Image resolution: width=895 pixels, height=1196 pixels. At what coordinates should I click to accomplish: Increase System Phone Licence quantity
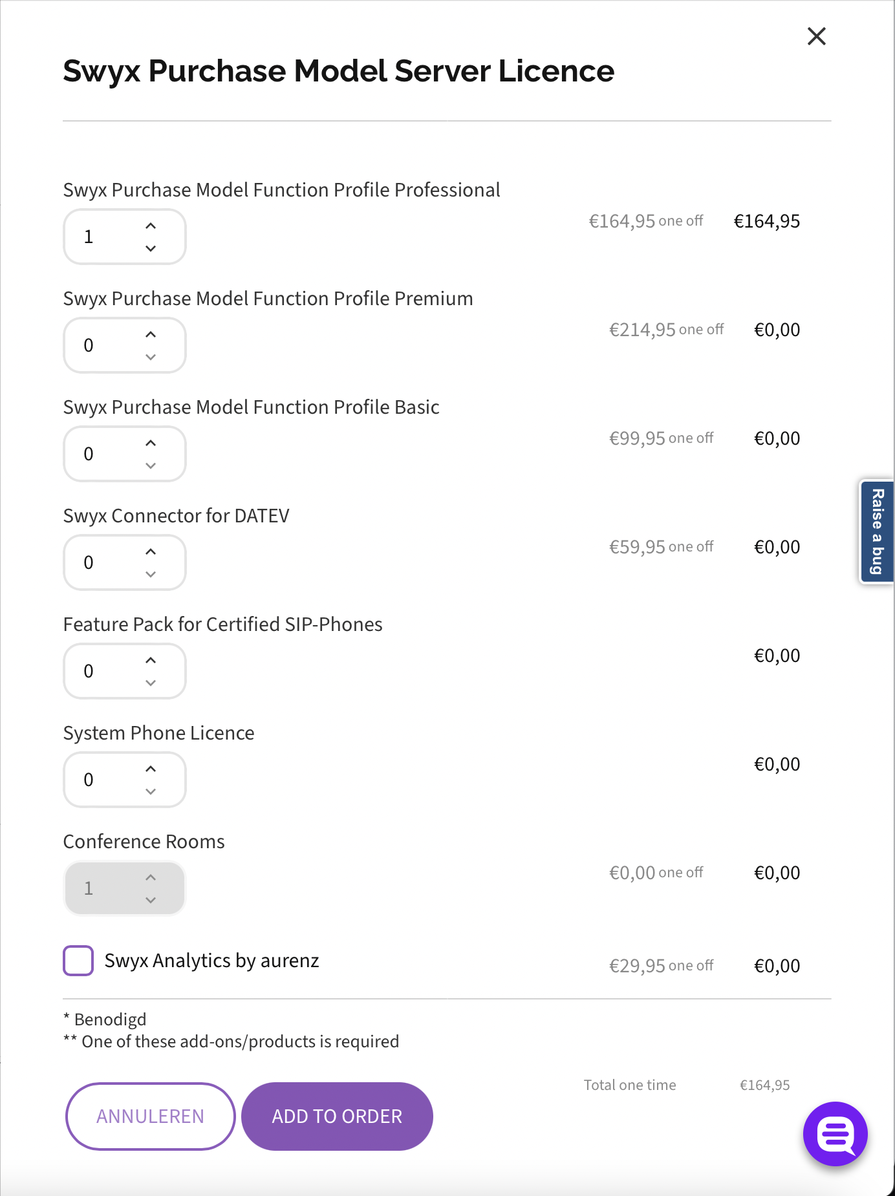(151, 768)
